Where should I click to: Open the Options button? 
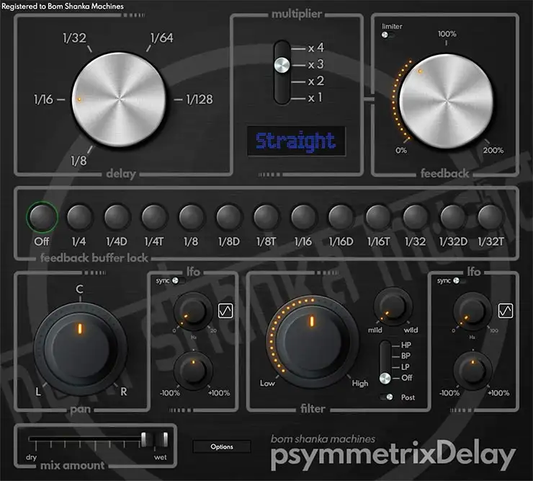[222, 446]
